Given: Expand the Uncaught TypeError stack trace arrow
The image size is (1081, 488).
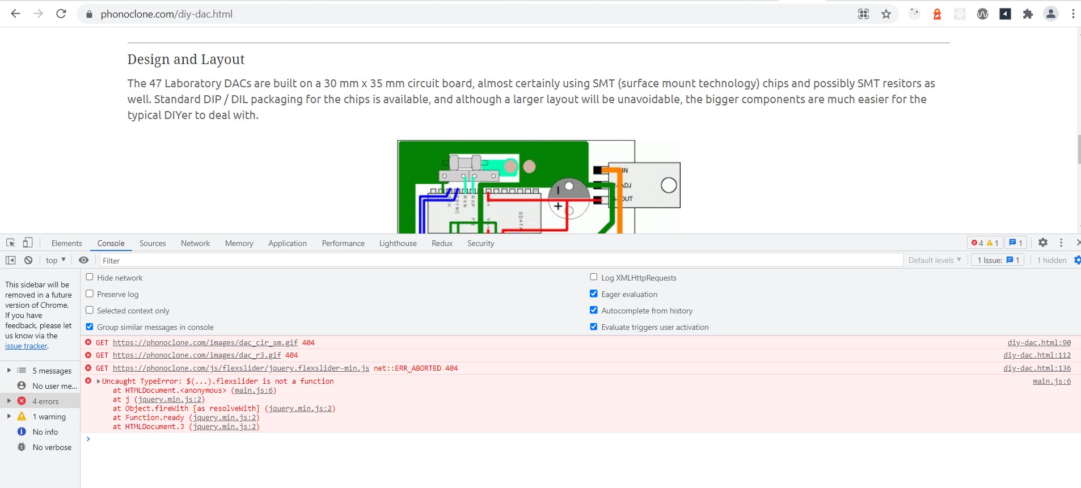Looking at the screenshot, I should [x=99, y=381].
